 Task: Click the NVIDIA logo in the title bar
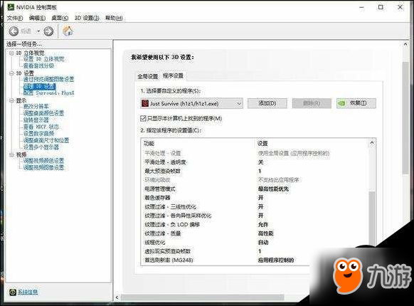pos(11,7)
